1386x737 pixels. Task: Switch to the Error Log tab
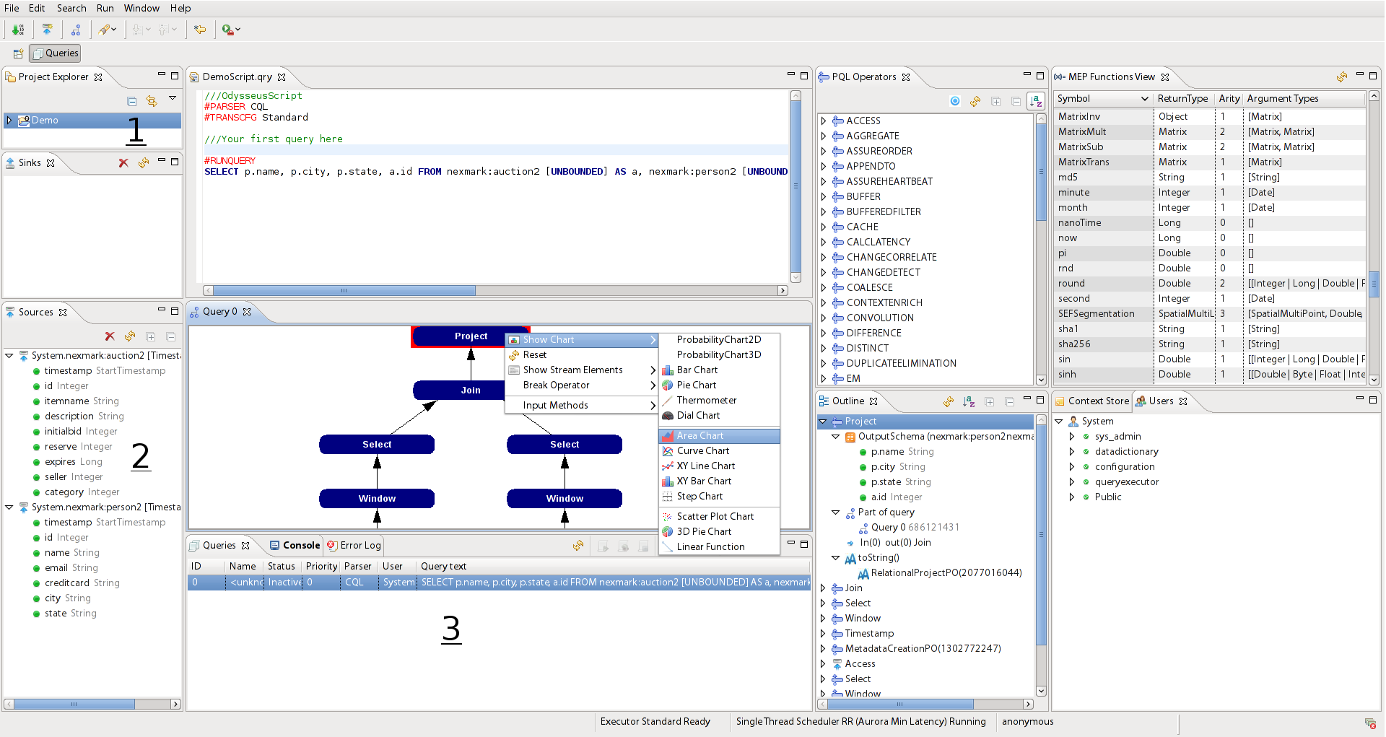[354, 546]
